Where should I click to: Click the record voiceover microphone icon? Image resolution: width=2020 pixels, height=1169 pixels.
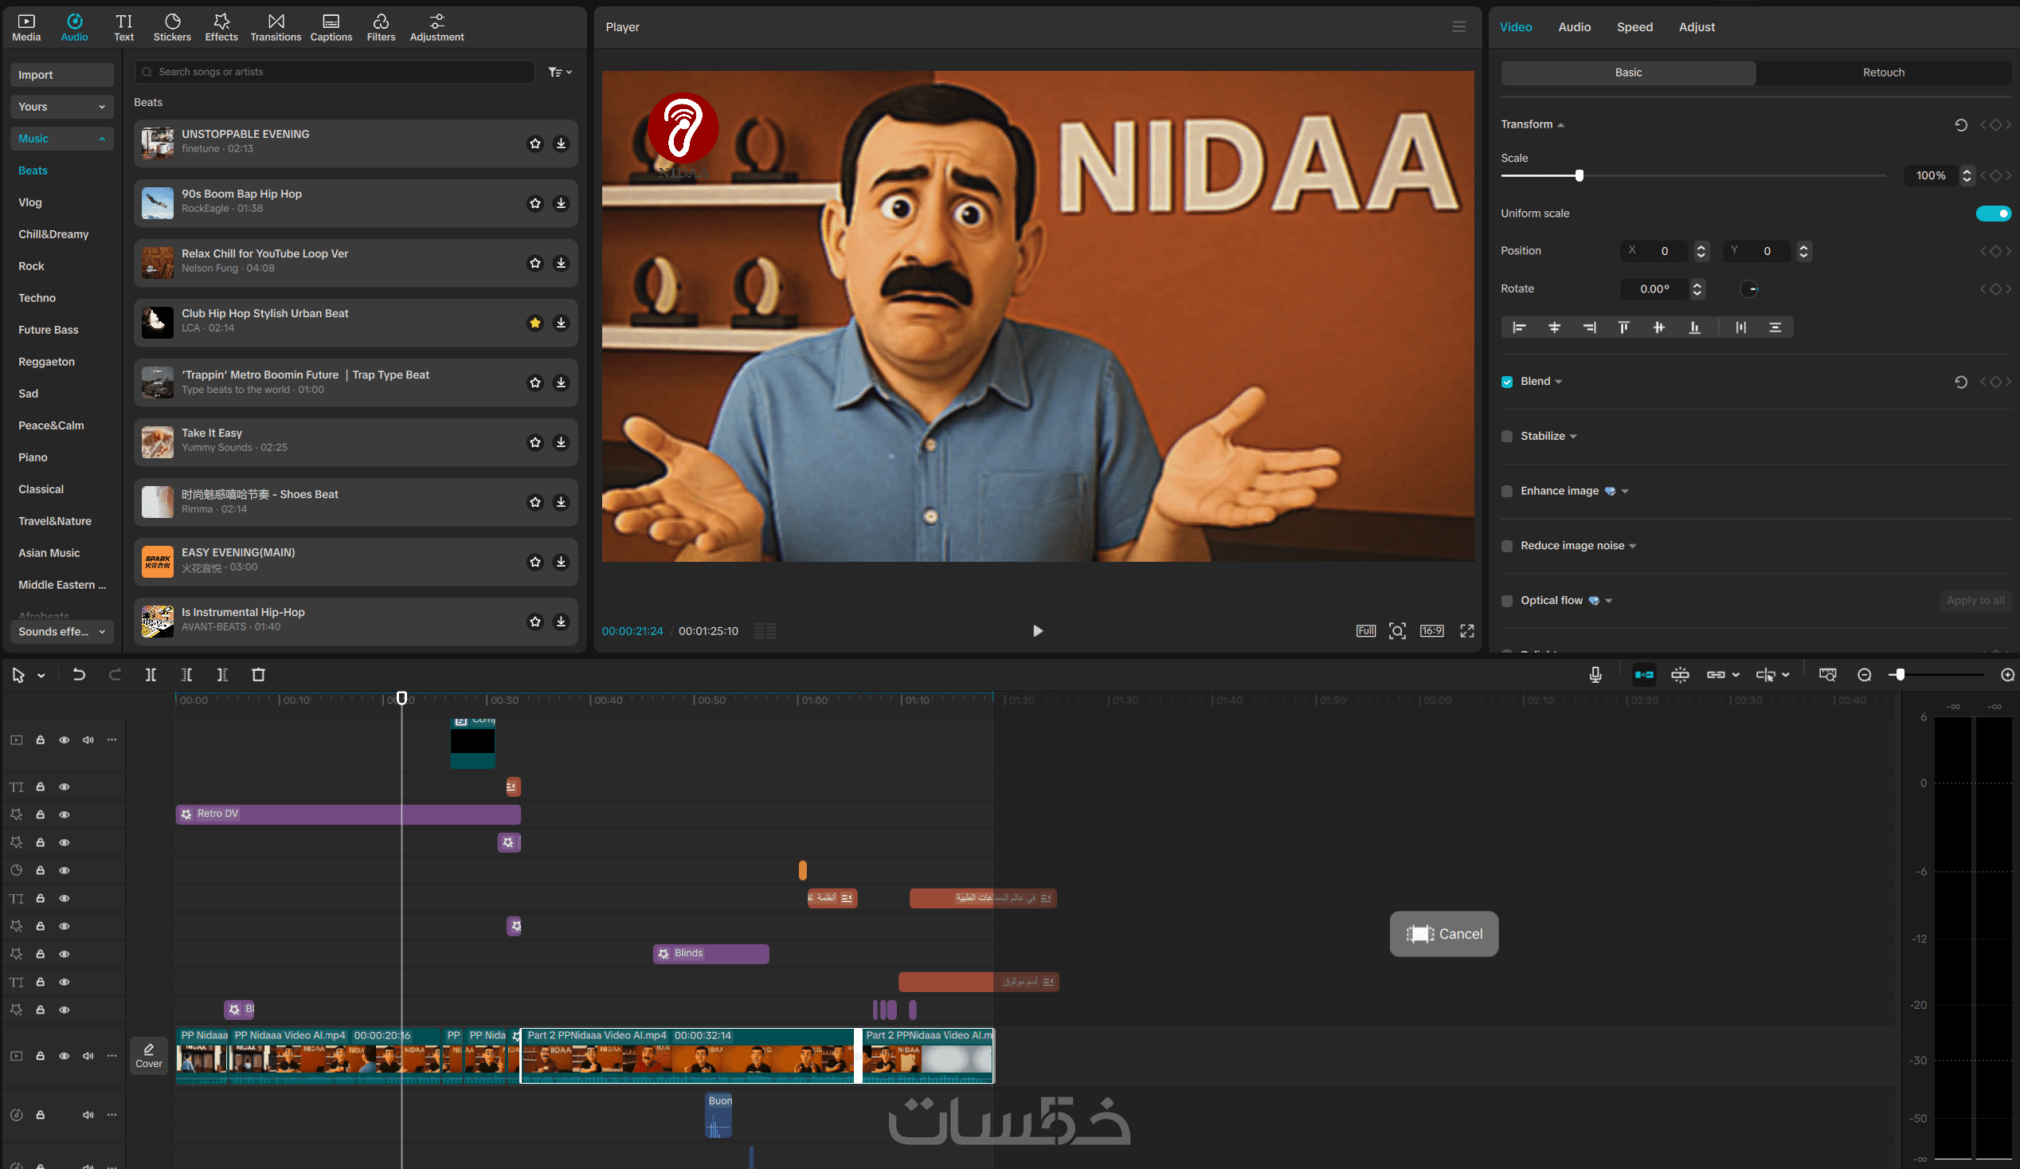coord(1595,674)
